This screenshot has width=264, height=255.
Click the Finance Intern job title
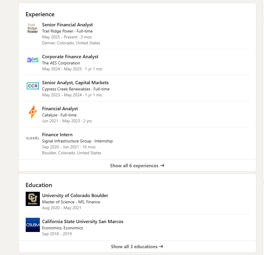pos(57,135)
